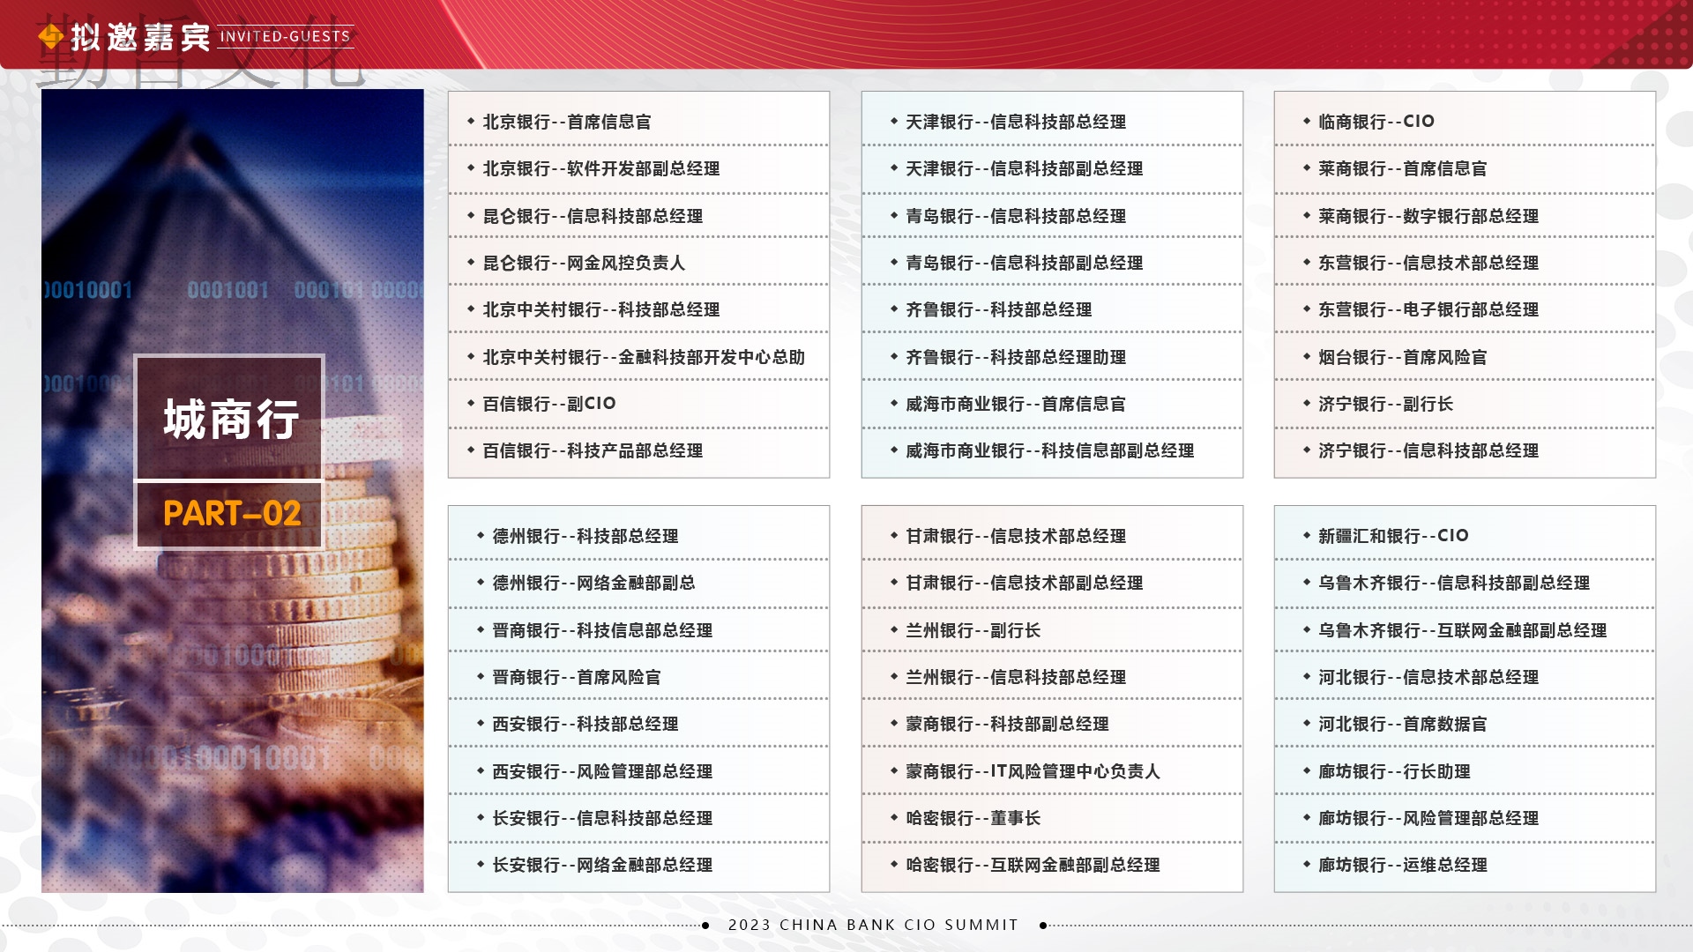Click 齐鲁银行--科技部总经理助理 row
This screenshot has width=1693, height=952.
[1015, 357]
